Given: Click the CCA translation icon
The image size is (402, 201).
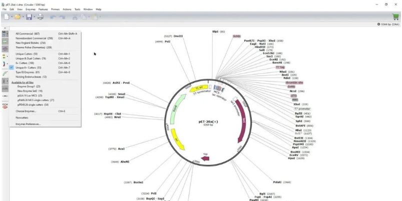Looking at the screenshot, I should point(5,105).
